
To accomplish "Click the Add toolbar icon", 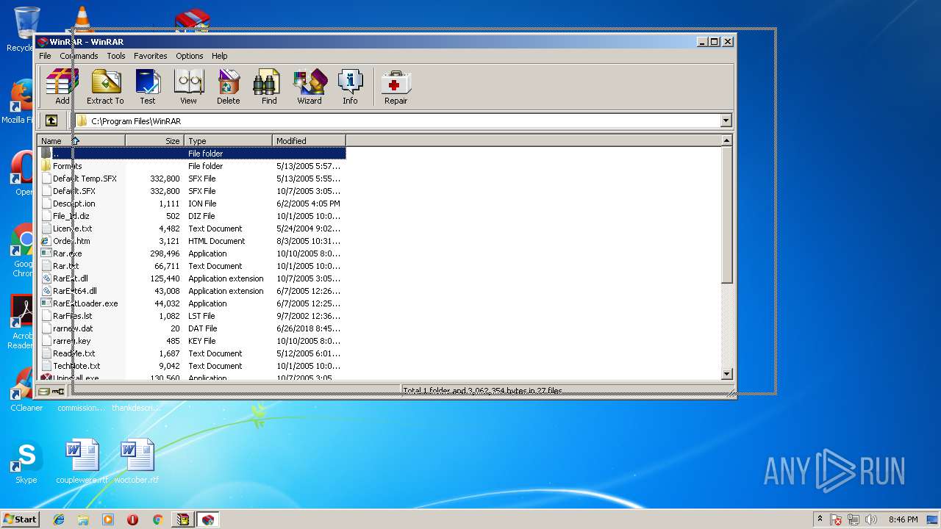I will 62,87.
